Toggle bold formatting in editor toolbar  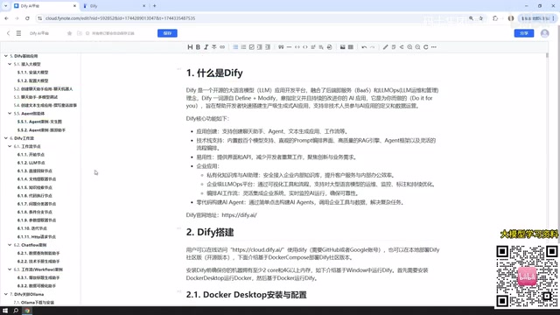[198, 47]
